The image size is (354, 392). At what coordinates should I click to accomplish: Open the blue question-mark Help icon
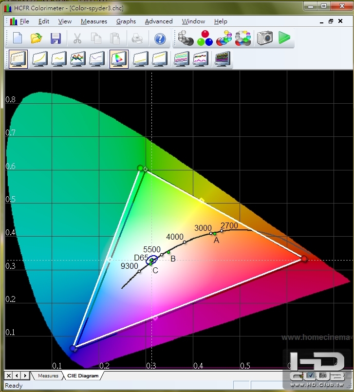click(160, 38)
